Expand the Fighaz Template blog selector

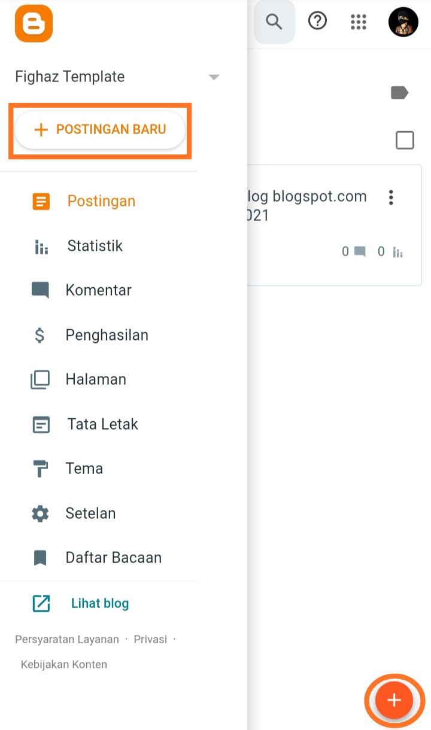point(214,77)
